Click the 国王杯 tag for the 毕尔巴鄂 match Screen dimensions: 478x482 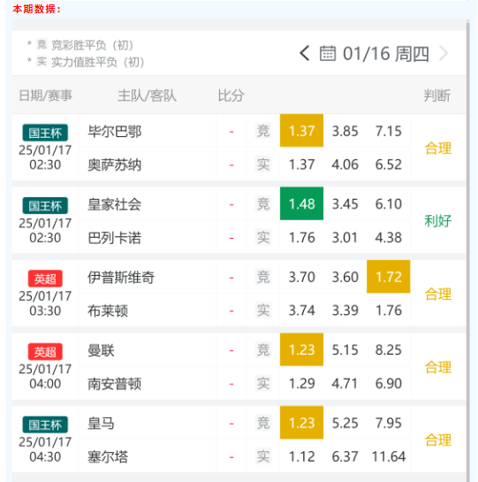45,133
